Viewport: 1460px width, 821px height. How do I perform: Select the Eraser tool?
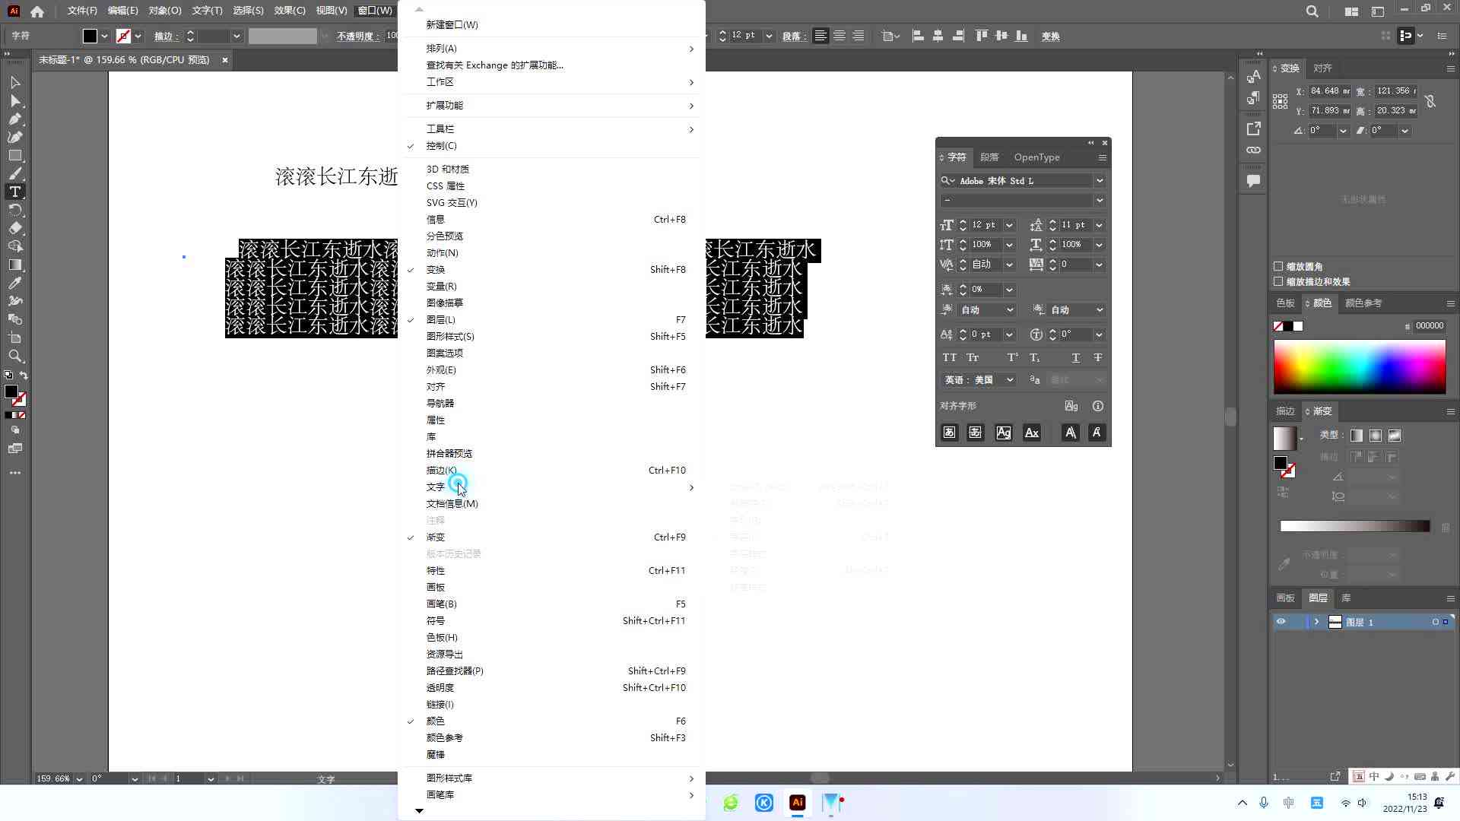coord(15,228)
